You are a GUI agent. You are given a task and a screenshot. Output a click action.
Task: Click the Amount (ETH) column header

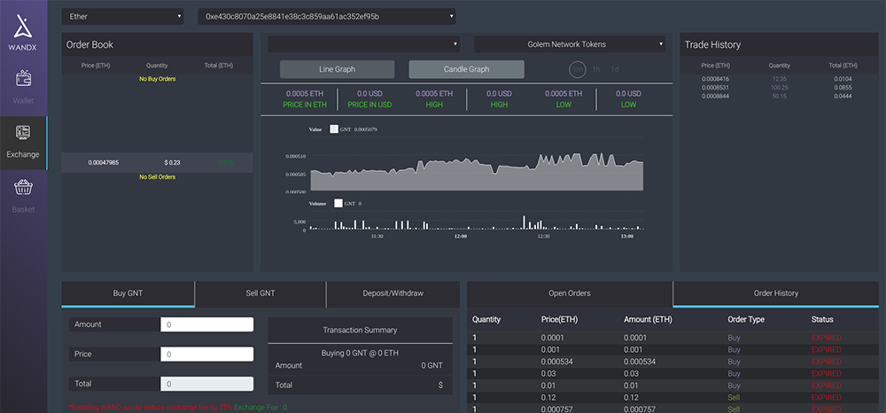pos(648,320)
